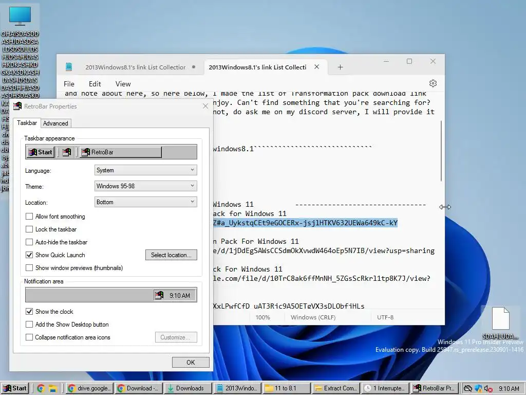The height and width of the screenshot is (395, 526).
Task: Close the active Notepad tab
Action: tap(316, 67)
